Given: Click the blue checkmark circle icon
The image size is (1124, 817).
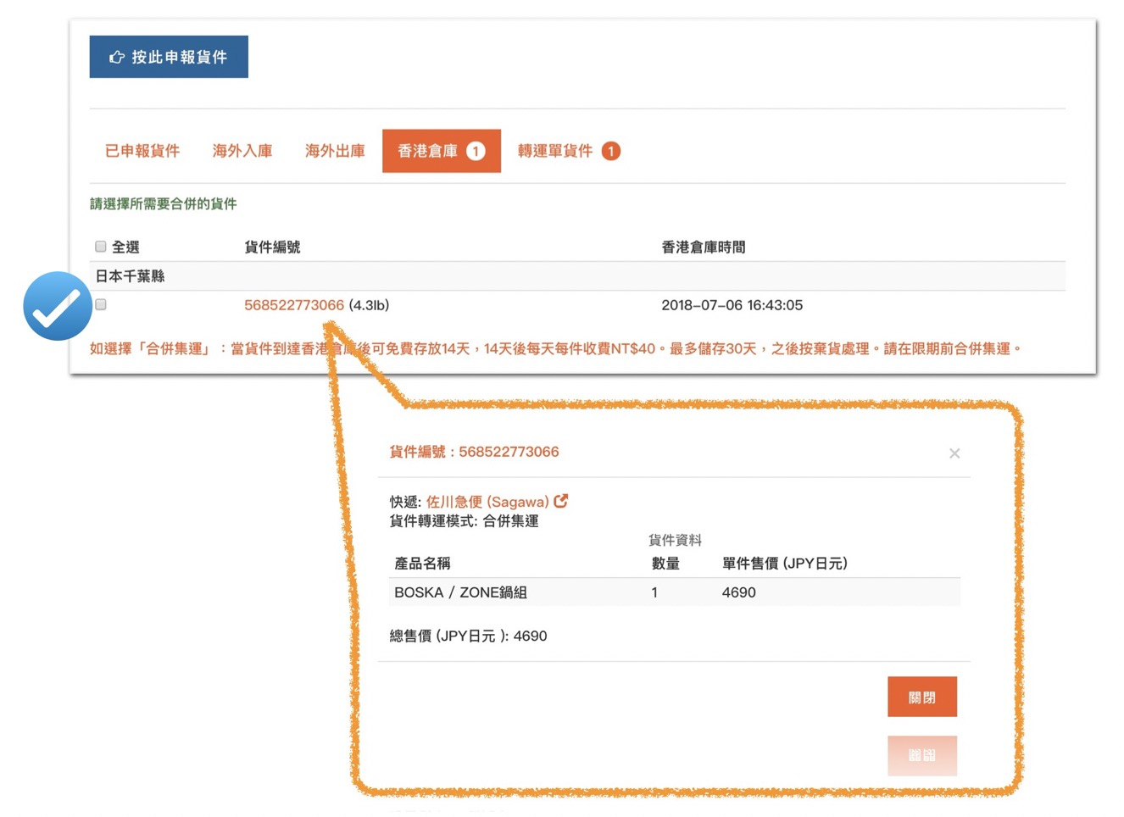Looking at the screenshot, I should 58,306.
